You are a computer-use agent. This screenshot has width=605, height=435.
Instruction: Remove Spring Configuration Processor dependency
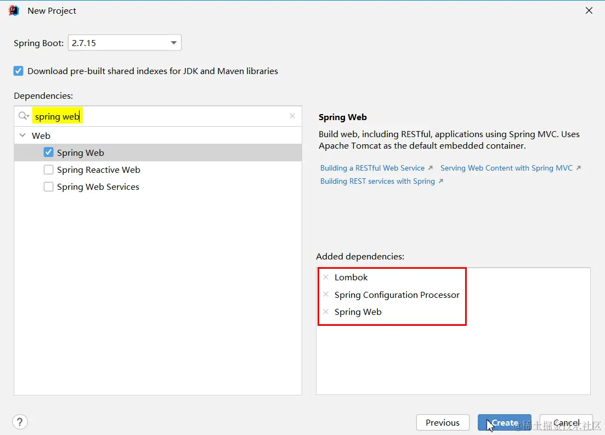click(326, 295)
